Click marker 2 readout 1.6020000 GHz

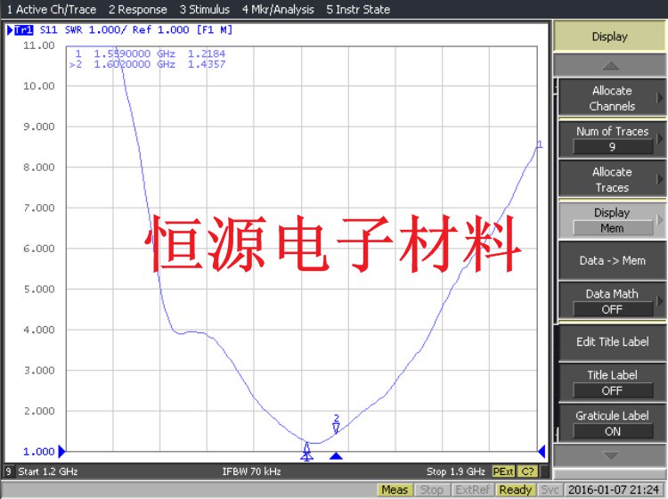pyautogui.click(x=147, y=64)
